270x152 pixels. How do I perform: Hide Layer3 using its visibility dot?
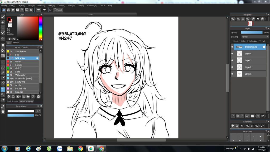pyautogui.click(x=232, y=60)
